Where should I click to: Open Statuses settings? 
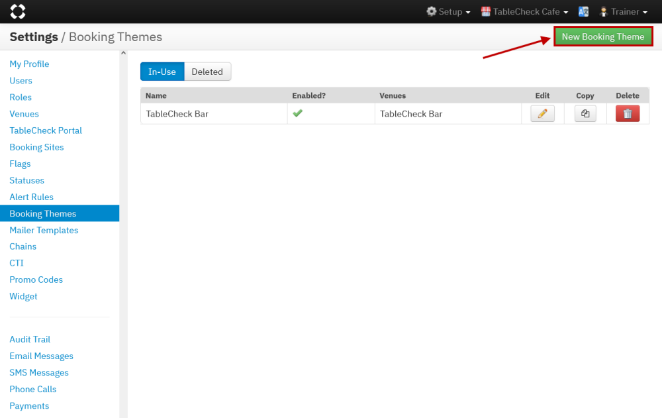tap(27, 180)
